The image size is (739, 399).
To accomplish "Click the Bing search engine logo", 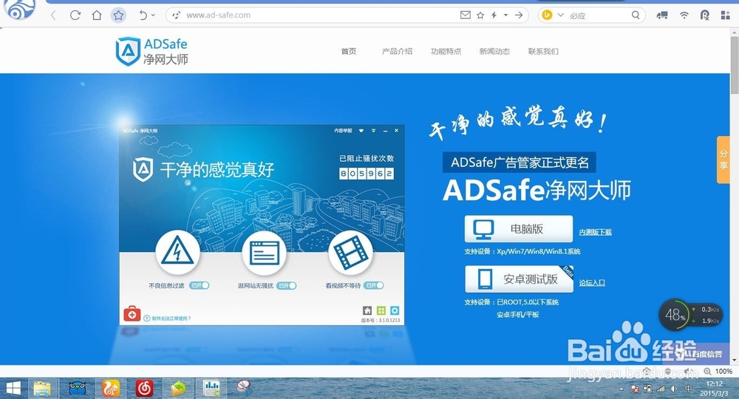I will (x=547, y=15).
